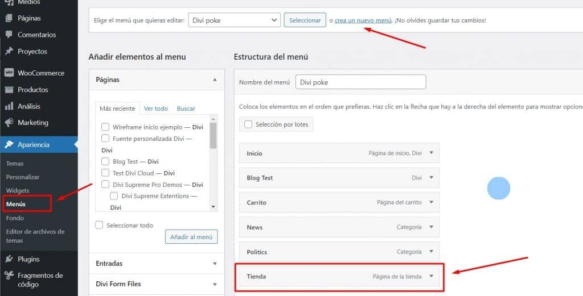Check the Divi Supreme Pro Demos checkbox
583x296 pixels.
pos(105,184)
